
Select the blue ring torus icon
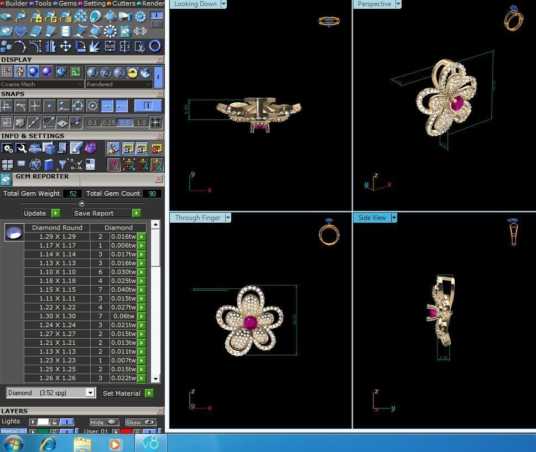pos(154,46)
